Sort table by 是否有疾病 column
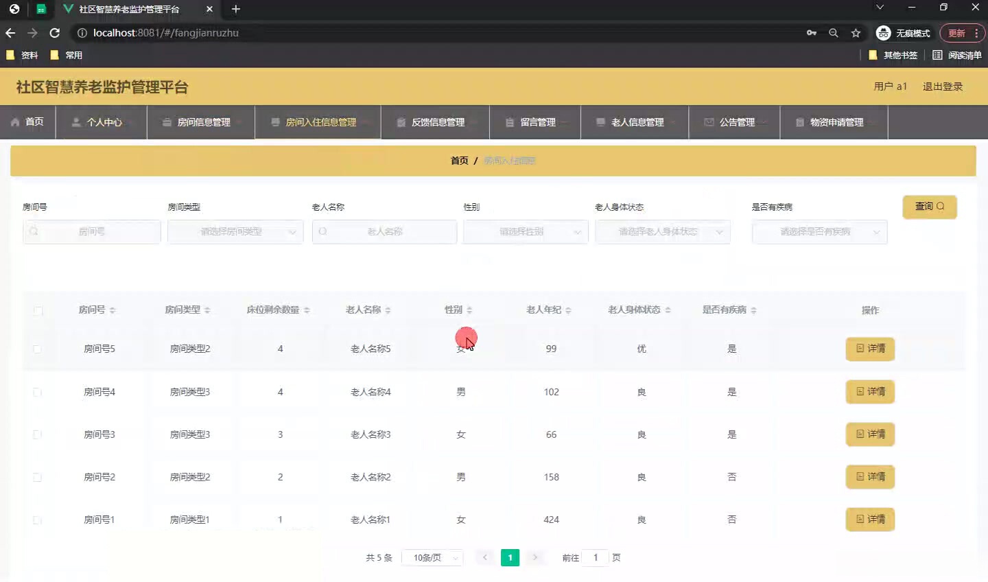The image size is (988, 582). click(x=753, y=310)
